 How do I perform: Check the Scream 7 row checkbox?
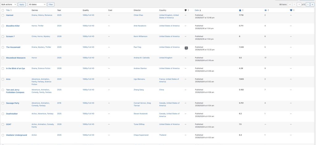(3, 36)
